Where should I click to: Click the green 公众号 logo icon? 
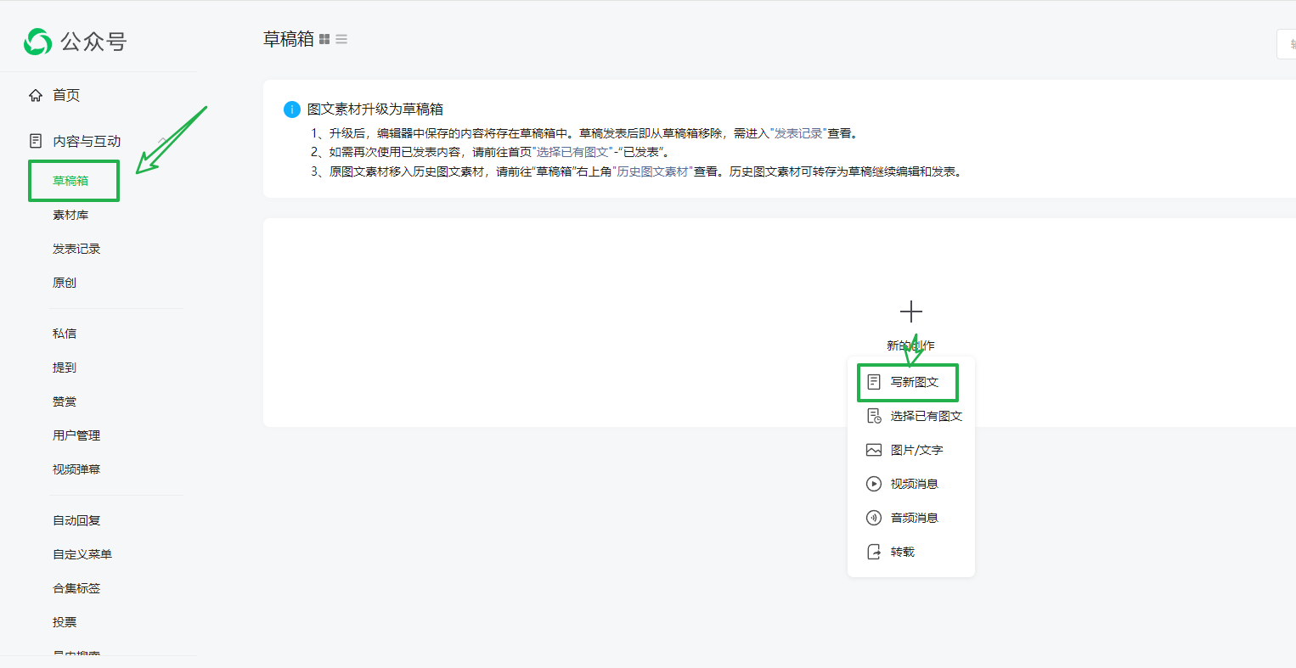(37, 42)
